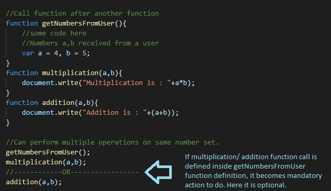Click the 'Can perform multiple operations' comment
Screen dimensions: 331x191
click(112, 142)
